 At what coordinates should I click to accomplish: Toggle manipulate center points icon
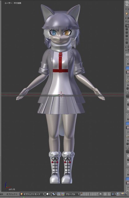point(59,194)
